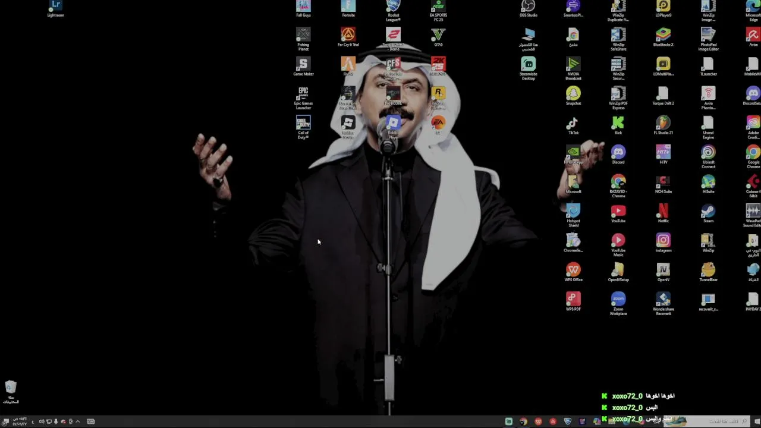Open the TLauncher desktop icon

[x=708, y=67]
